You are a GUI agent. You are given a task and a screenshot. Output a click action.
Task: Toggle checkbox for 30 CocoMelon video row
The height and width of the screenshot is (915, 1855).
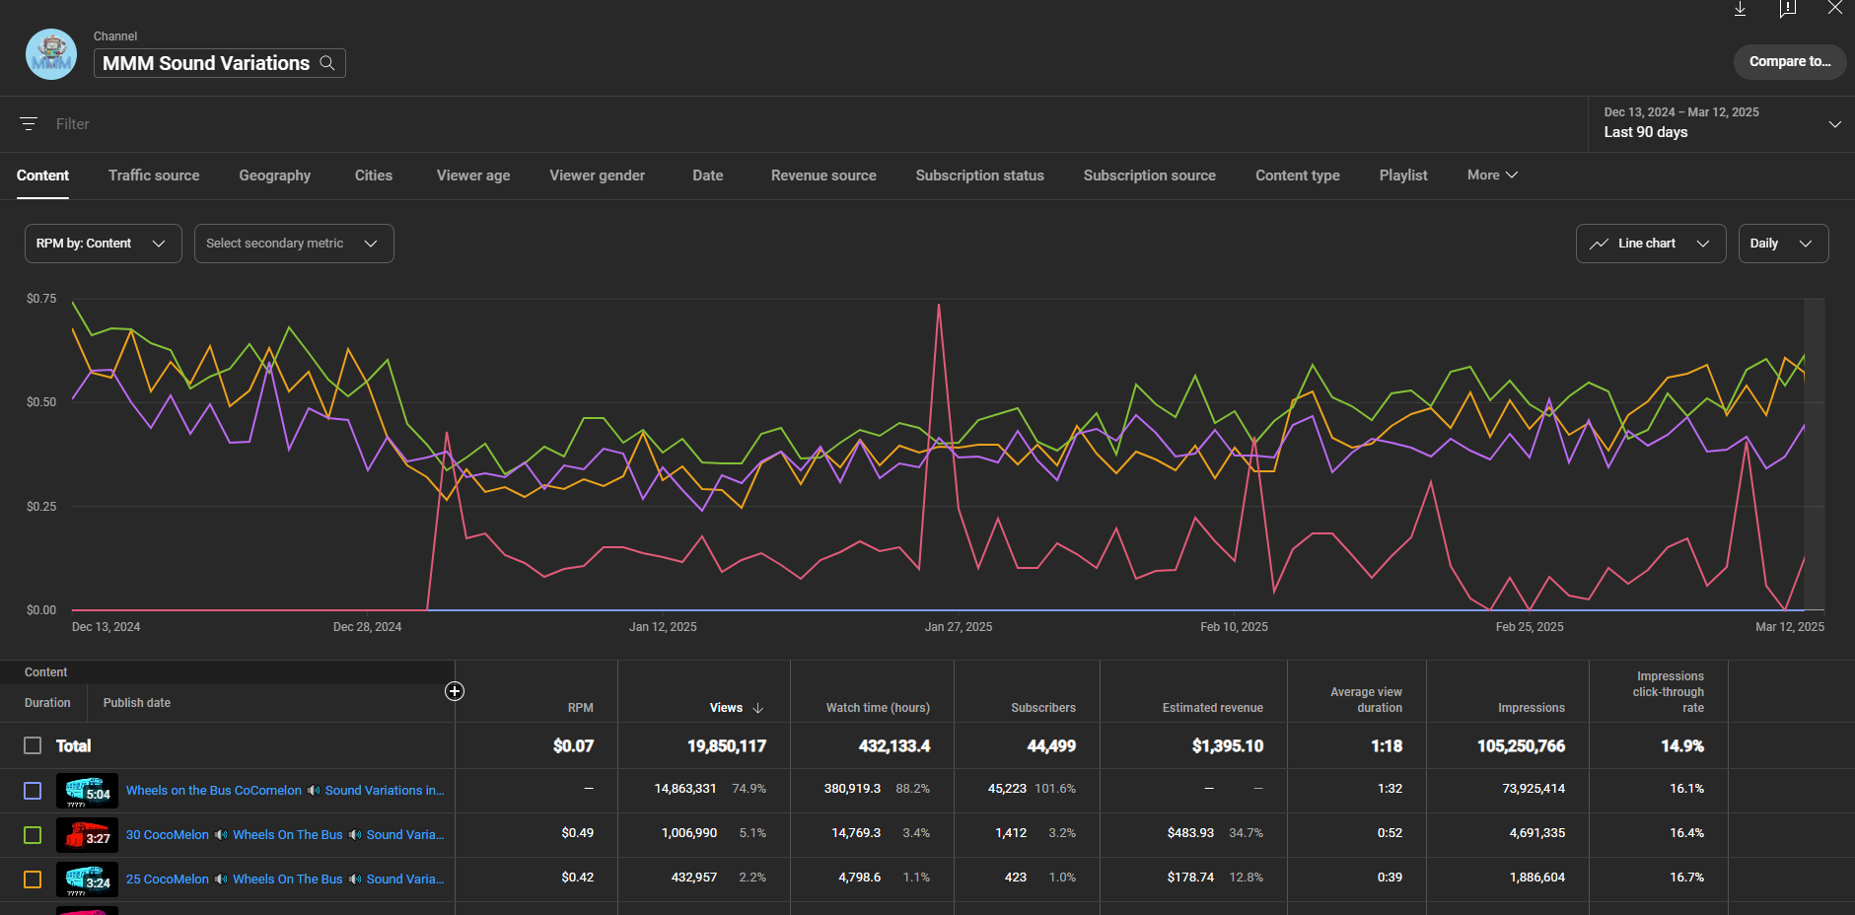[33, 835]
